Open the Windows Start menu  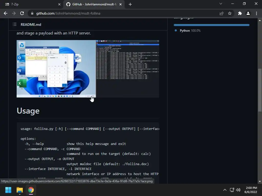(8, 190)
